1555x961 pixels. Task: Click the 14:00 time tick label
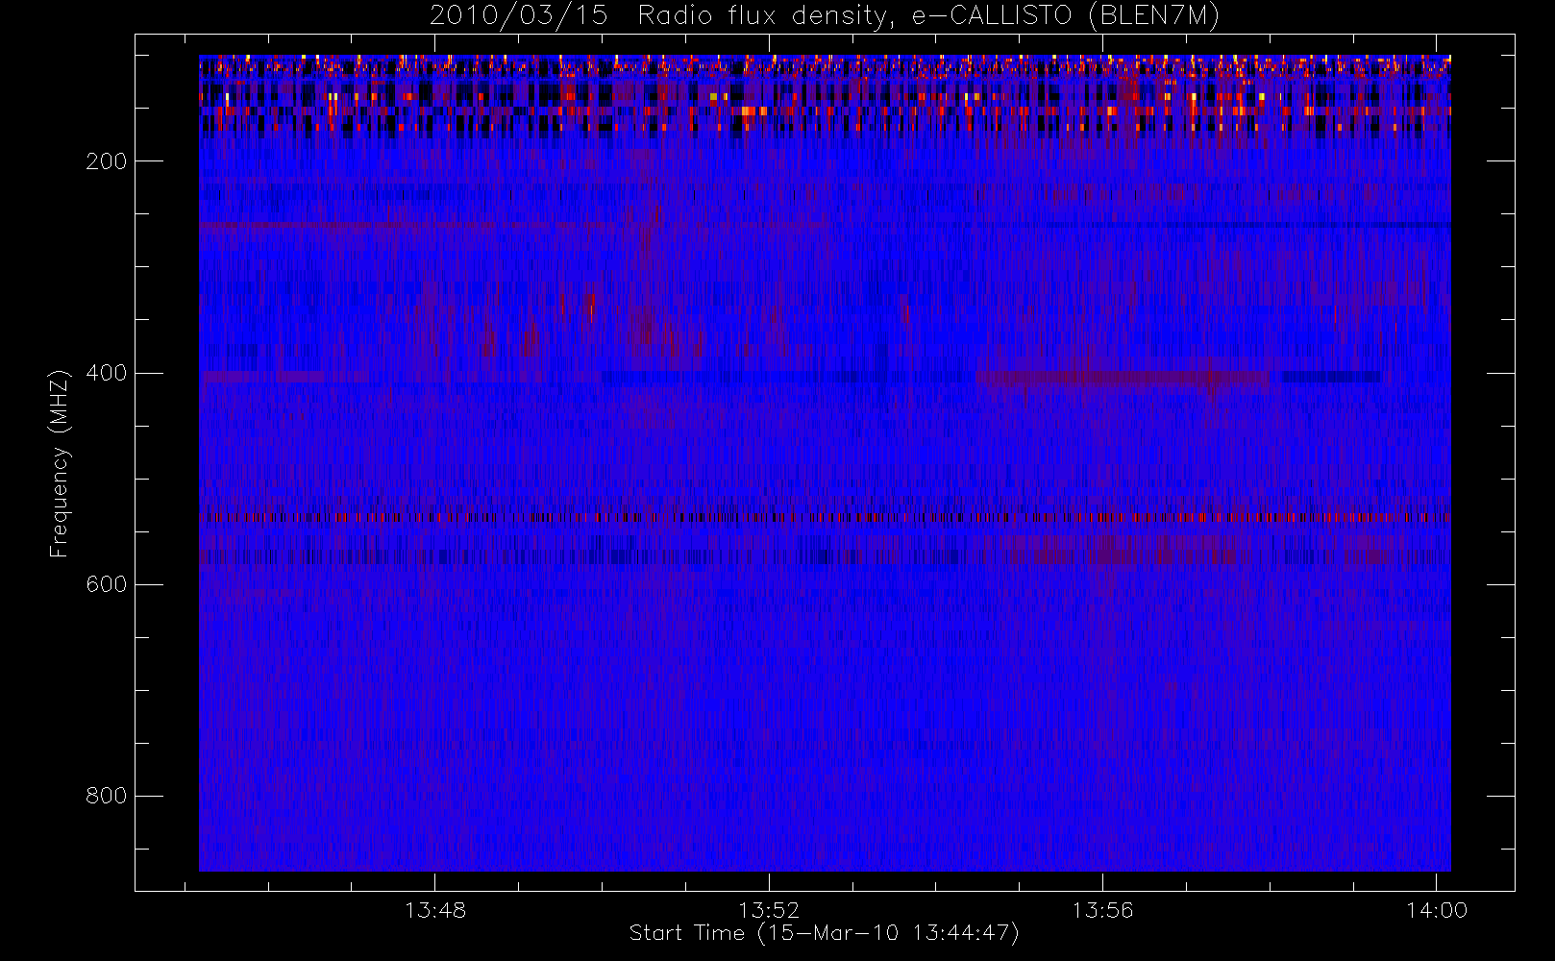coord(1437,910)
